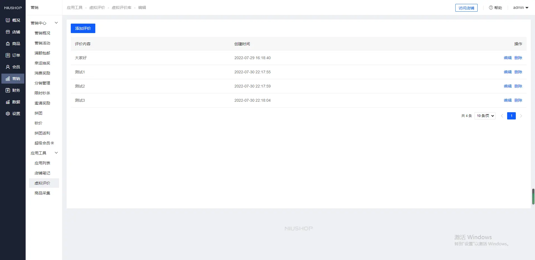Open the 10 条/页 page size dropdown
Image resolution: width=535 pixels, height=260 pixels.
485,116
